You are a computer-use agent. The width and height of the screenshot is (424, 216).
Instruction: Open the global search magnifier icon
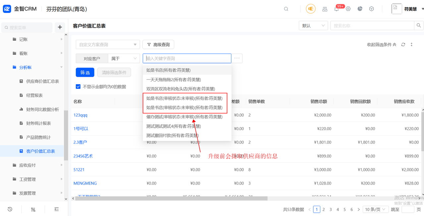[x=286, y=9]
